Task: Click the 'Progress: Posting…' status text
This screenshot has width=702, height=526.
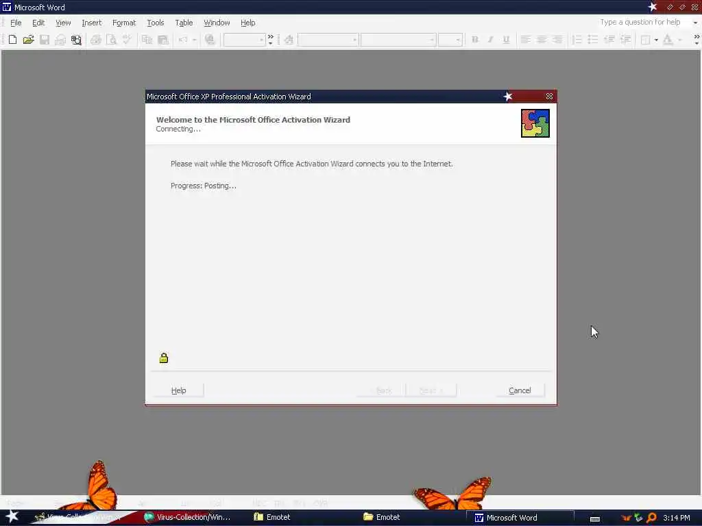Action: tap(203, 186)
